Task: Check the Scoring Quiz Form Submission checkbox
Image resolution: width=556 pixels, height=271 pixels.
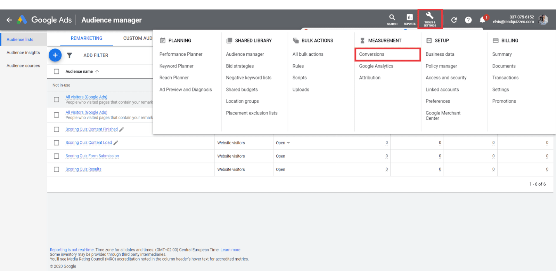Action: point(57,156)
